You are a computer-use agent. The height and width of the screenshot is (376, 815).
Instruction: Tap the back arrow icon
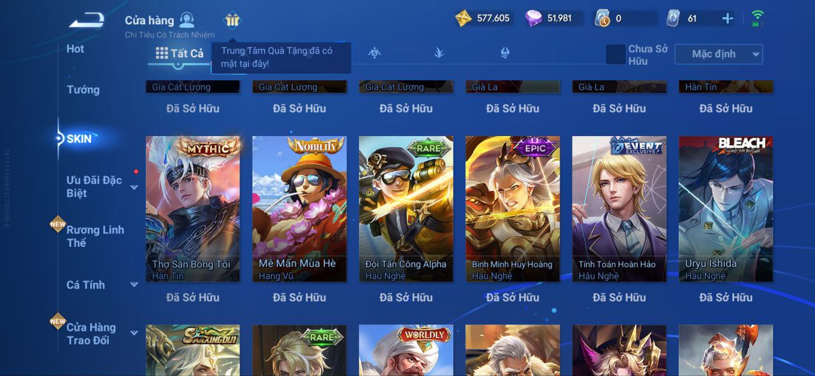point(87,20)
